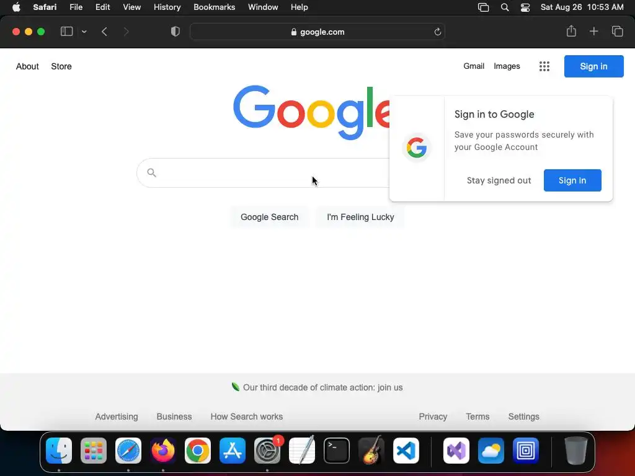The width and height of the screenshot is (635, 476).
Task: Open the Privacy Report shield icon
Action: tap(175, 32)
